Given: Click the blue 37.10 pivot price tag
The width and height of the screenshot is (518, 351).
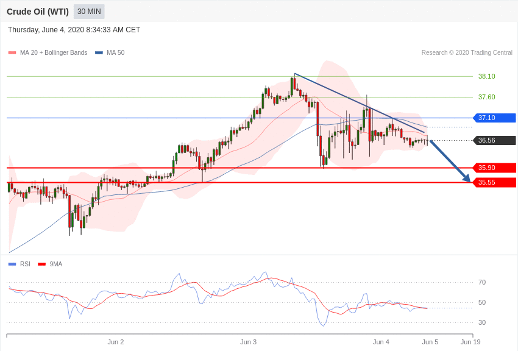Looking at the screenshot, I should coord(495,118).
